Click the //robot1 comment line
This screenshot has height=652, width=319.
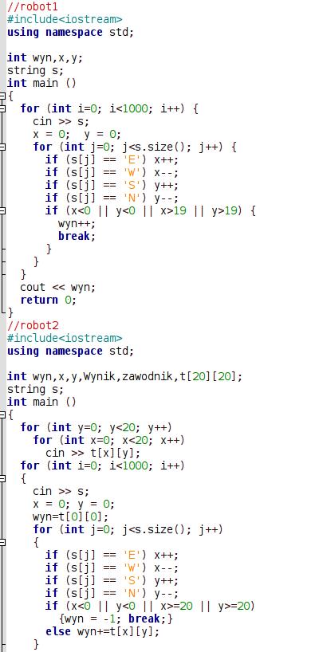pos(33,6)
